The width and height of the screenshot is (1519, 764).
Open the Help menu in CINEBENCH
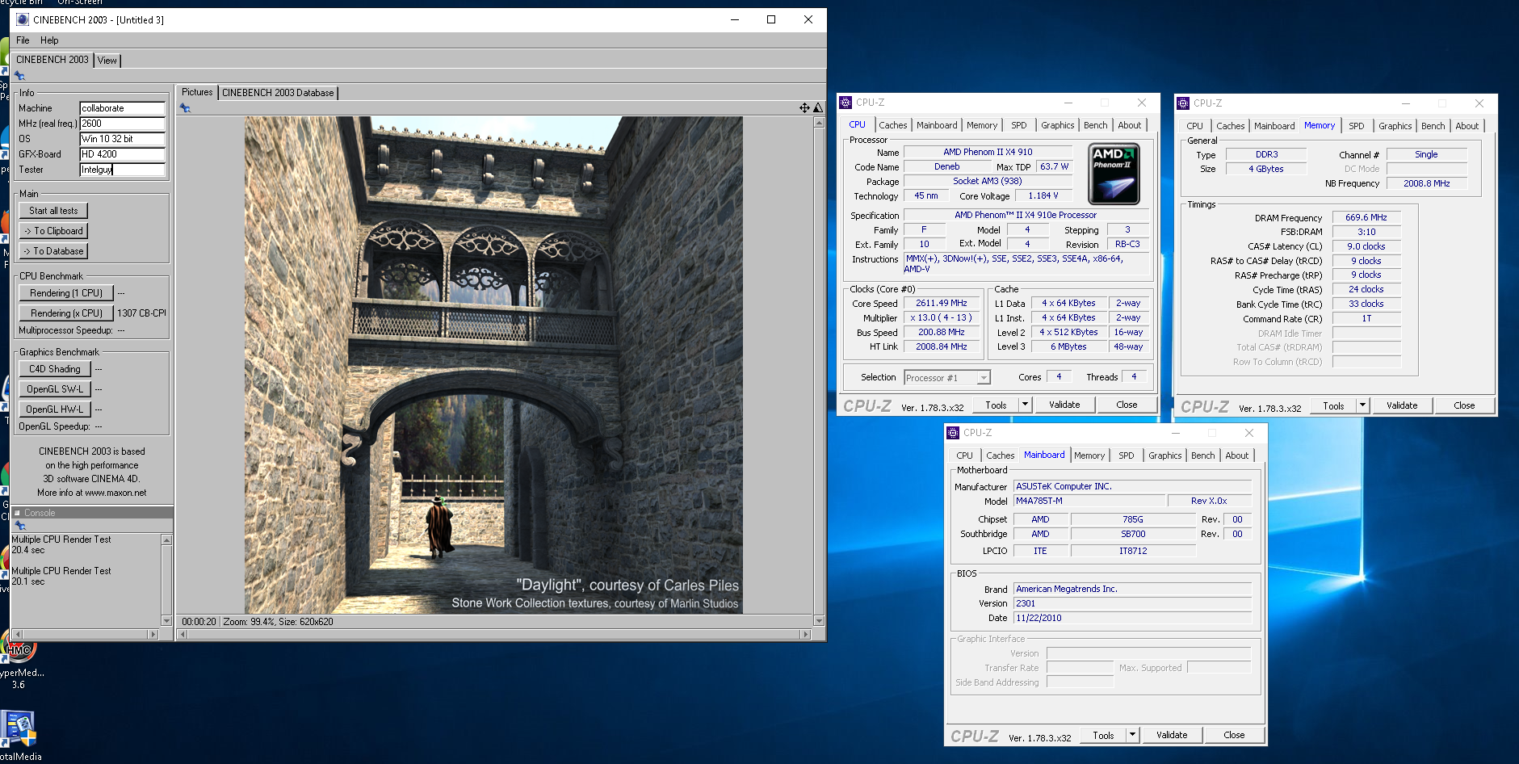tap(49, 40)
